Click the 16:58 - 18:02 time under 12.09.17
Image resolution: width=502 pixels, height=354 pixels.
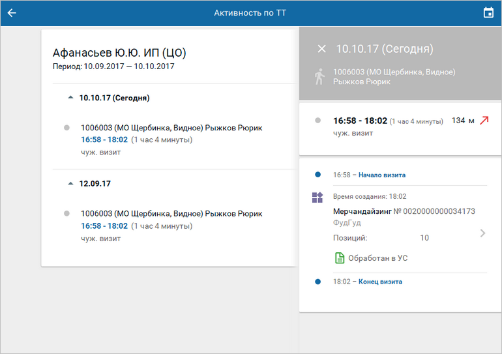coord(104,226)
